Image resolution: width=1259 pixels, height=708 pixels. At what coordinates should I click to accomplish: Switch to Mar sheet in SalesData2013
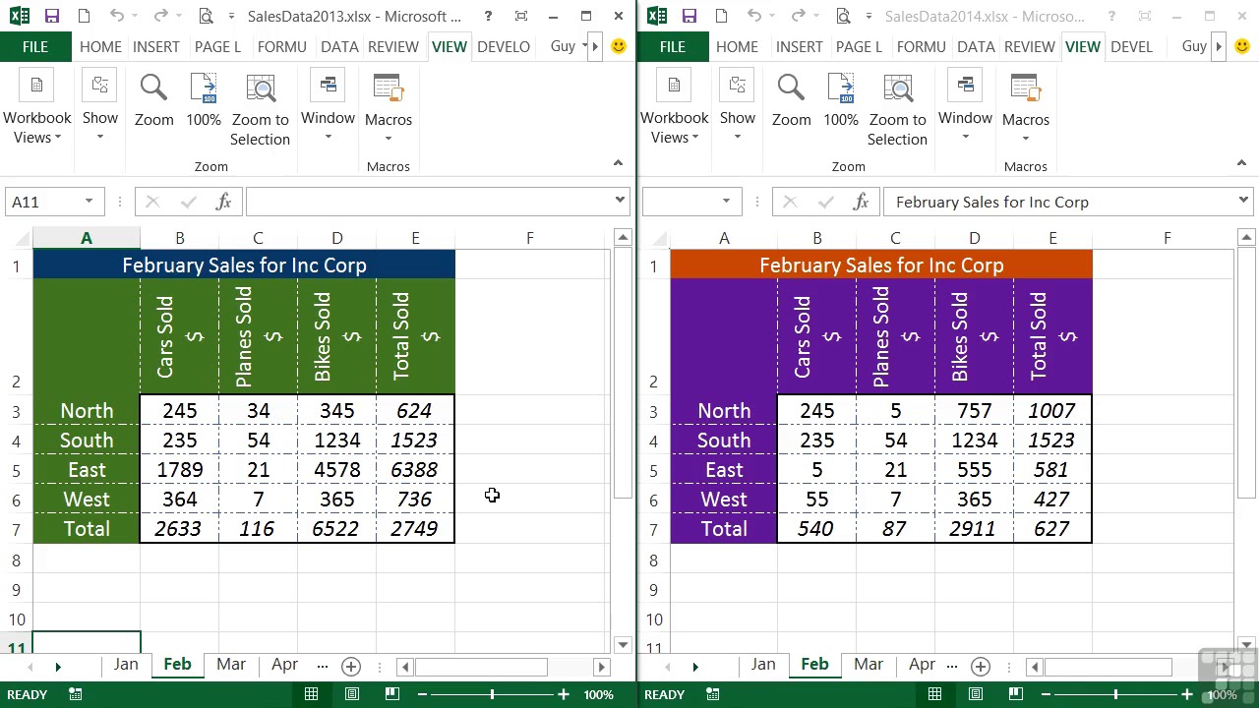tap(231, 665)
